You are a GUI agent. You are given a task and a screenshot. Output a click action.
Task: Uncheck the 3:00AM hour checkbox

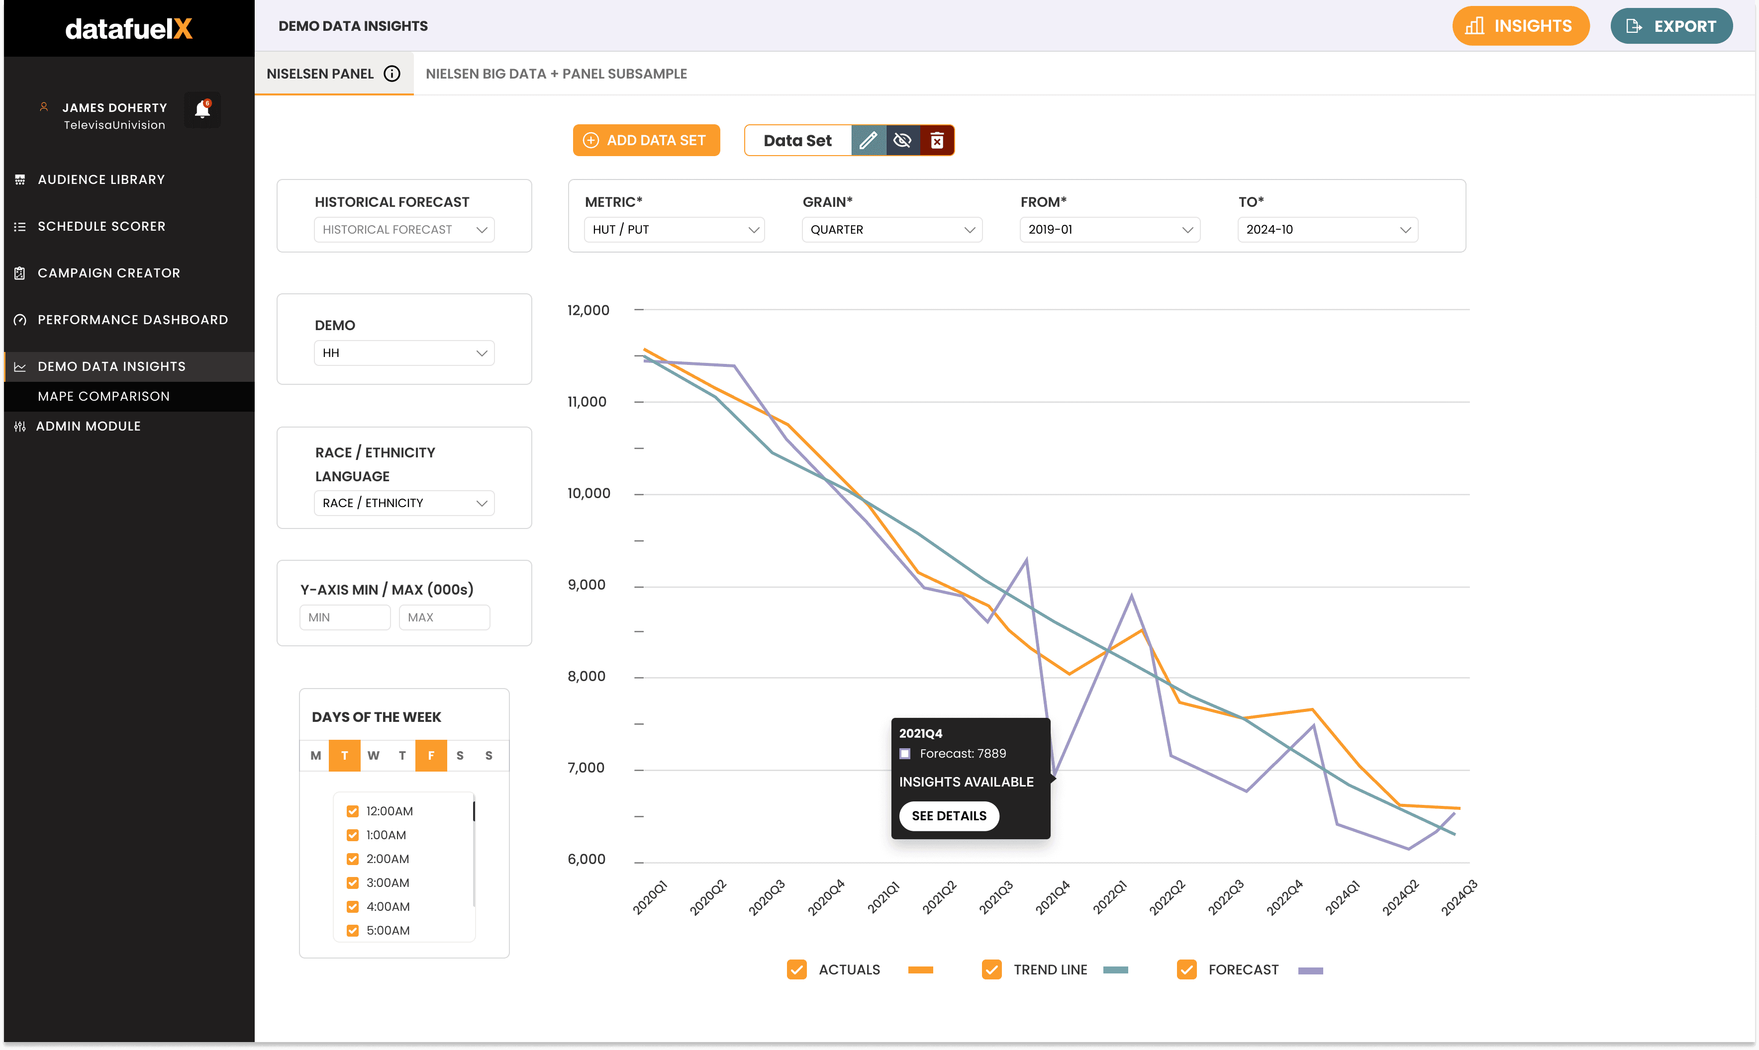pyautogui.click(x=353, y=883)
